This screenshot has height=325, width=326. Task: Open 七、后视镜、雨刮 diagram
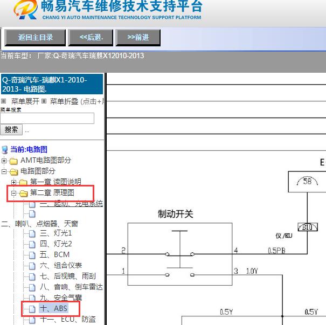tap(68, 276)
